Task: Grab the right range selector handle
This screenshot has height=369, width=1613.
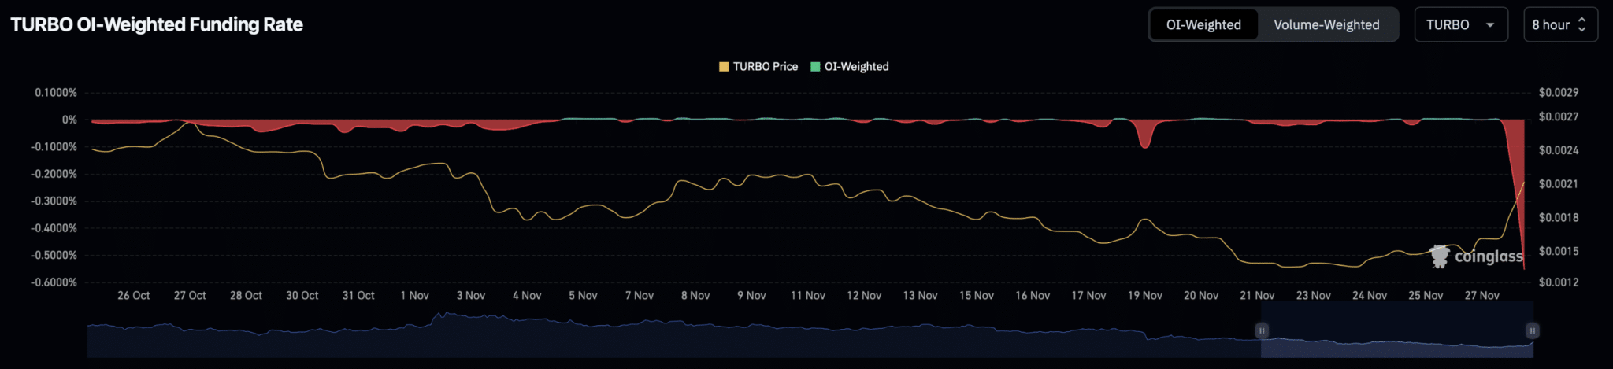Action: coord(1533,330)
